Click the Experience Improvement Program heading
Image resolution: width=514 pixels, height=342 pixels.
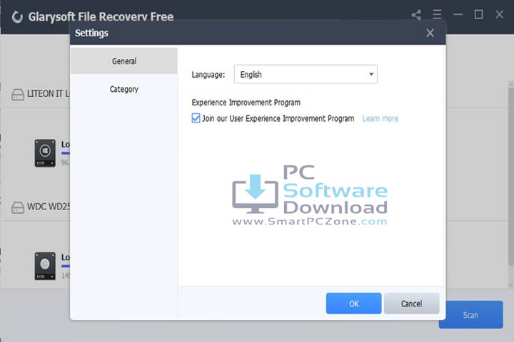click(246, 103)
